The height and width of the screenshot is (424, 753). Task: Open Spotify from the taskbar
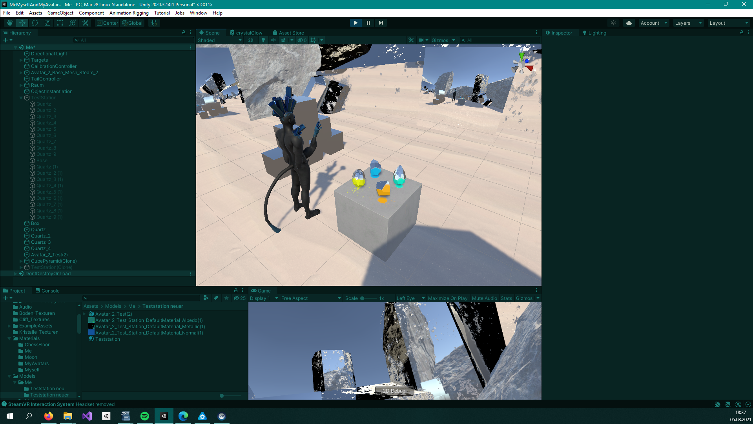(x=144, y=416)
